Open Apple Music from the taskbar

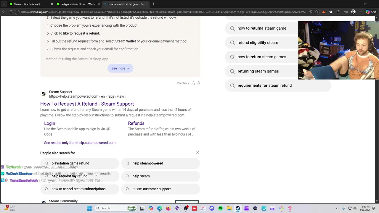point(203,208)
